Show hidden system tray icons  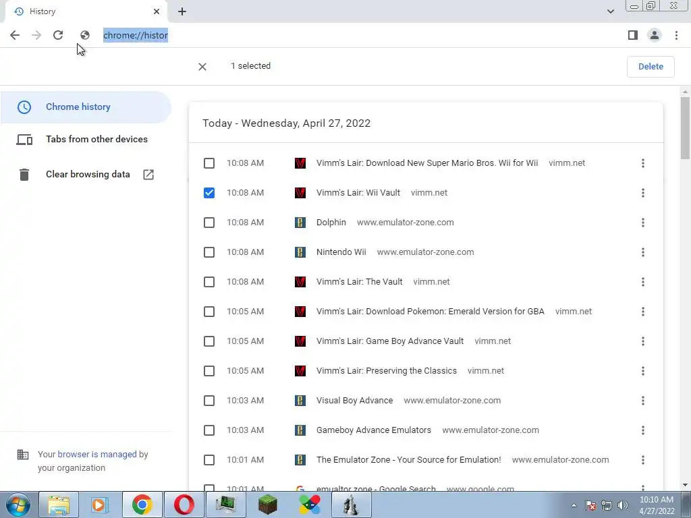pyautogui.click(x=574, y=505)
